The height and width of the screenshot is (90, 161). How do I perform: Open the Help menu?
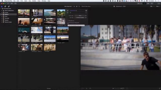tap(49, 1)
